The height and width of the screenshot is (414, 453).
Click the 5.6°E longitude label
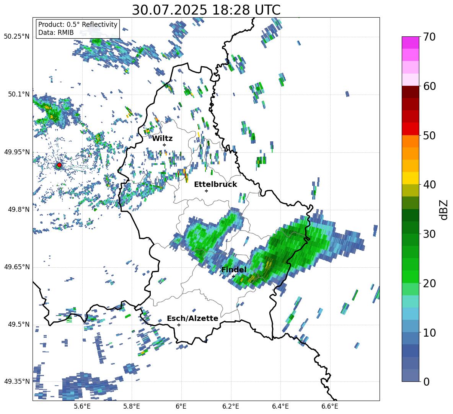pyautogui.click(x=82, y=406)
